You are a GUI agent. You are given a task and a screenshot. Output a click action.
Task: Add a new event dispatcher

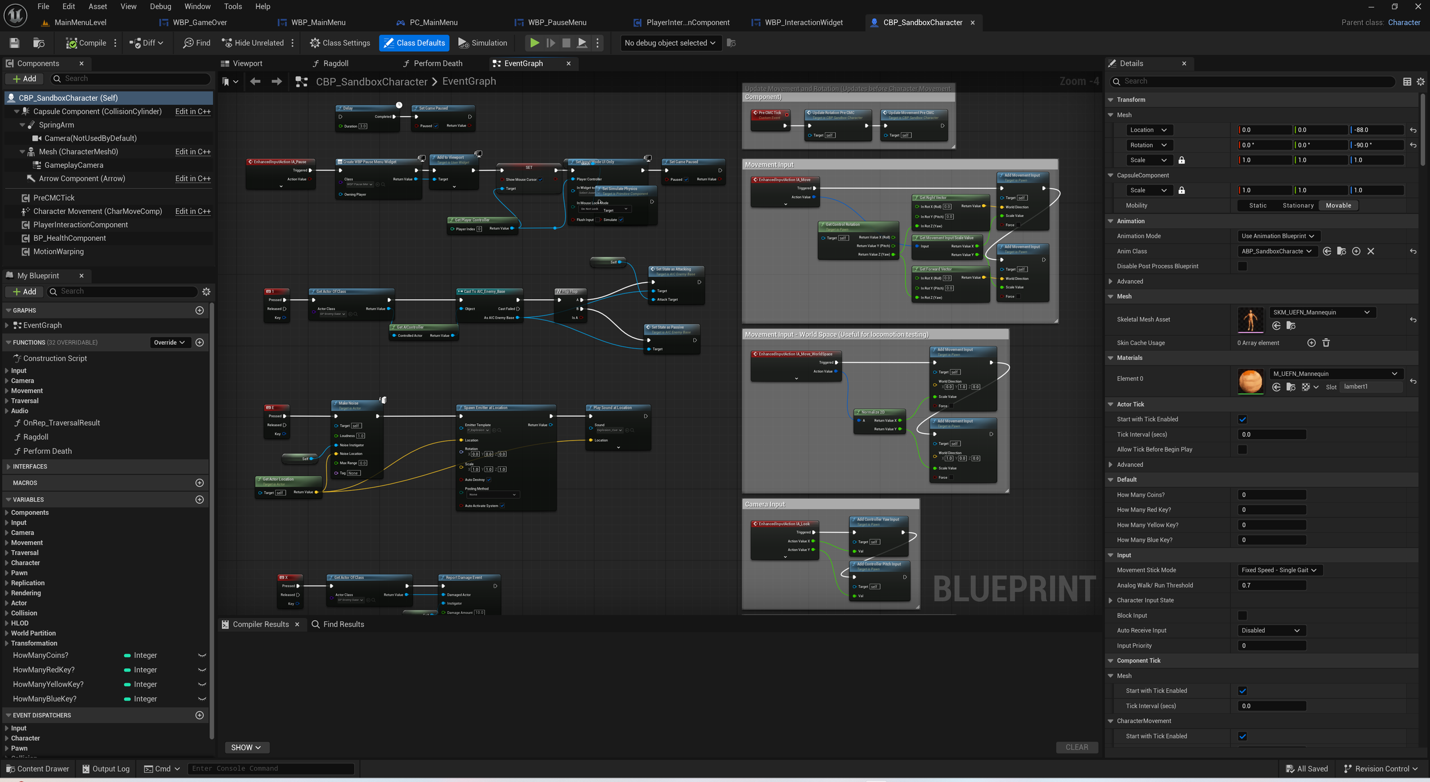(x=200, y=715)
